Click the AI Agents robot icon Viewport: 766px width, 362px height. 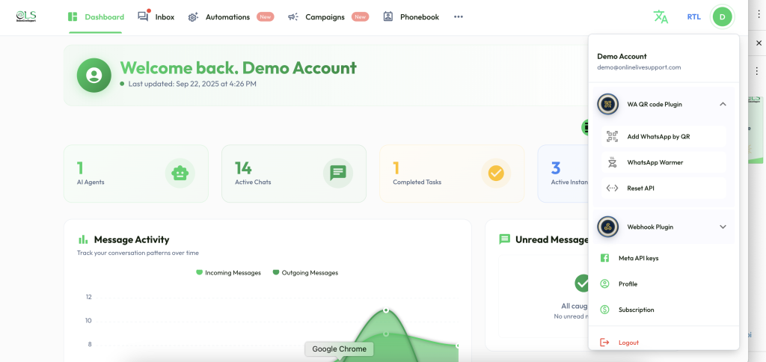(180, 174)
